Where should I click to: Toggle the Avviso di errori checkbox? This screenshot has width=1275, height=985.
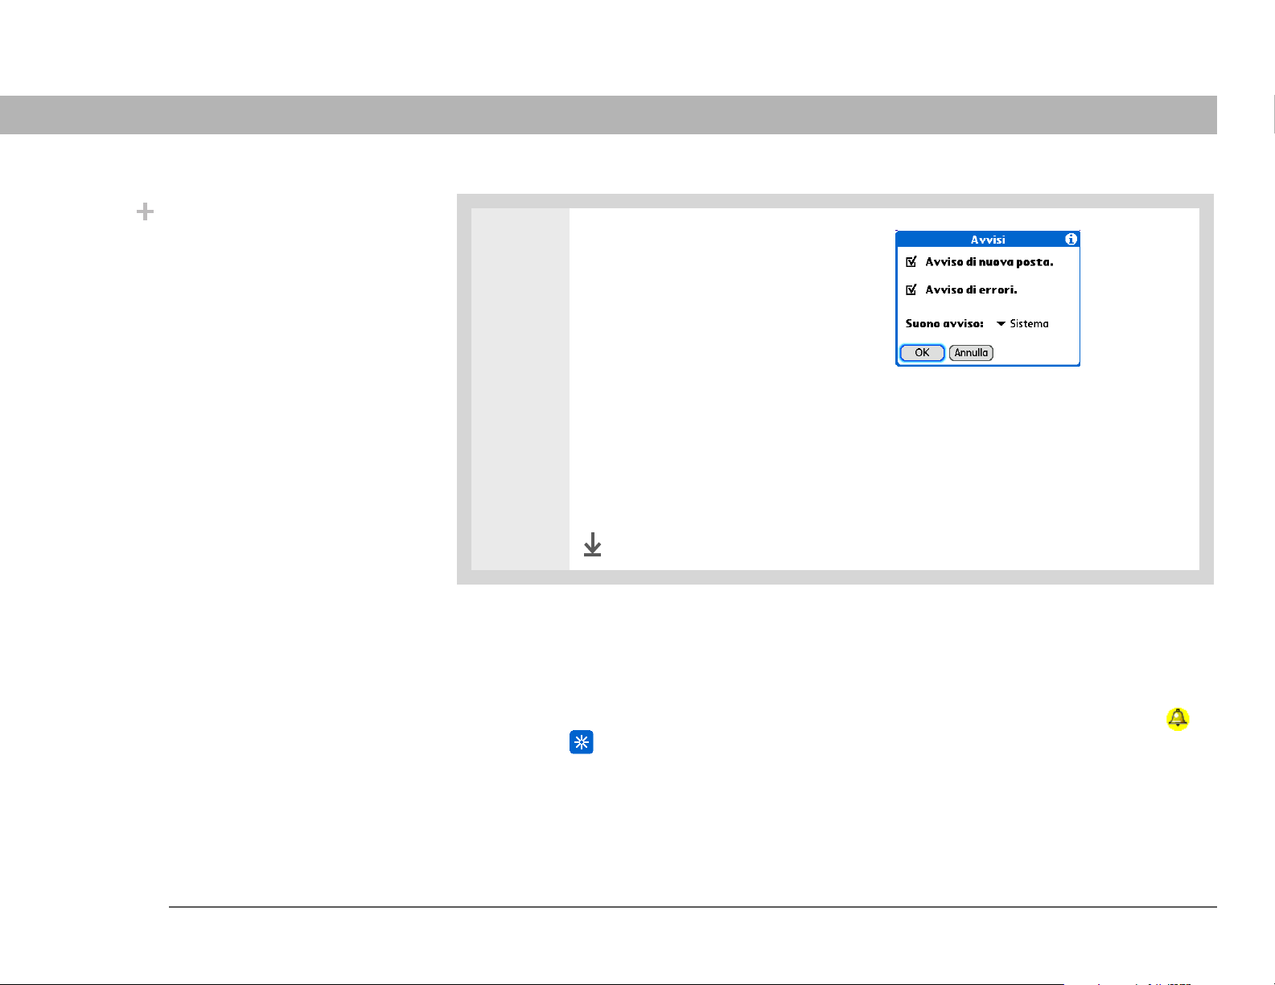[x=911, y=289]
